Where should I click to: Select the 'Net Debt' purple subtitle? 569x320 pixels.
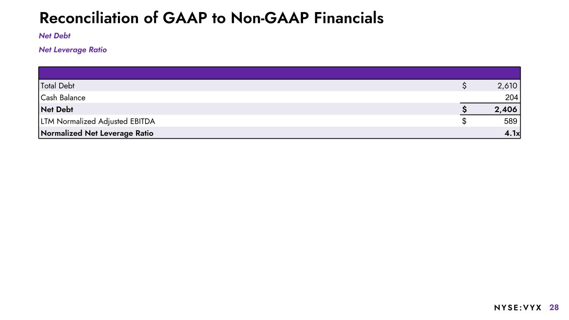click(x=55, y=36)
